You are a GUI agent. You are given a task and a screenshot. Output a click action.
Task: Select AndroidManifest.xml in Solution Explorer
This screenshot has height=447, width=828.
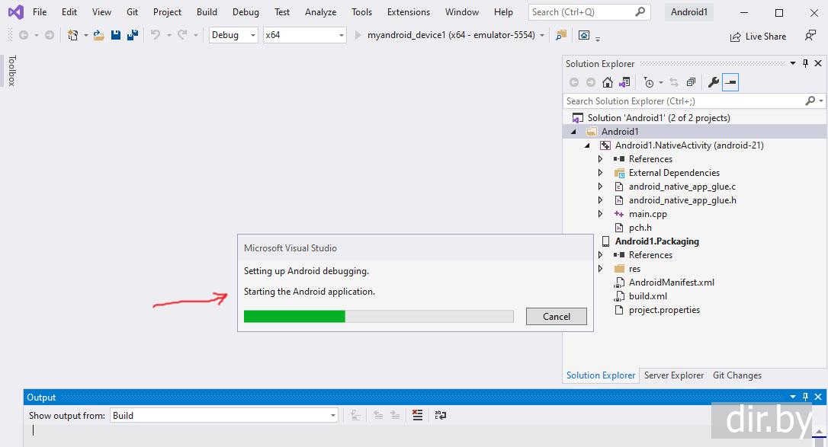click(671, 283)
